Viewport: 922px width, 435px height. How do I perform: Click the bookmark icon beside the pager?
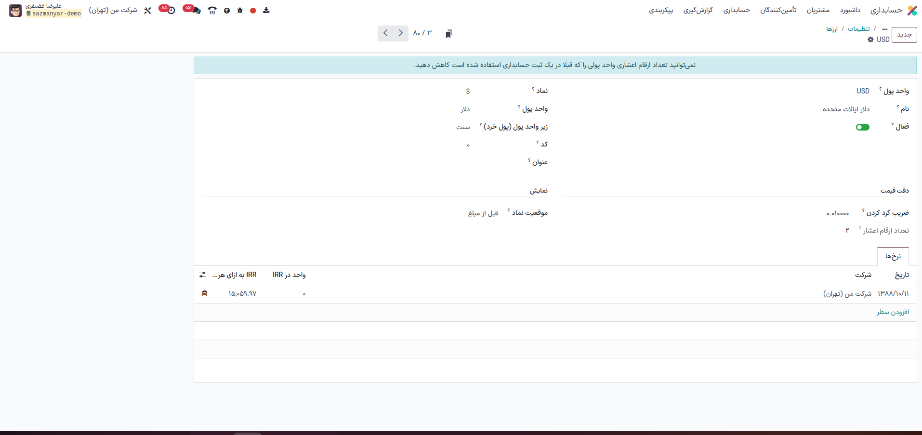(448, 34)
